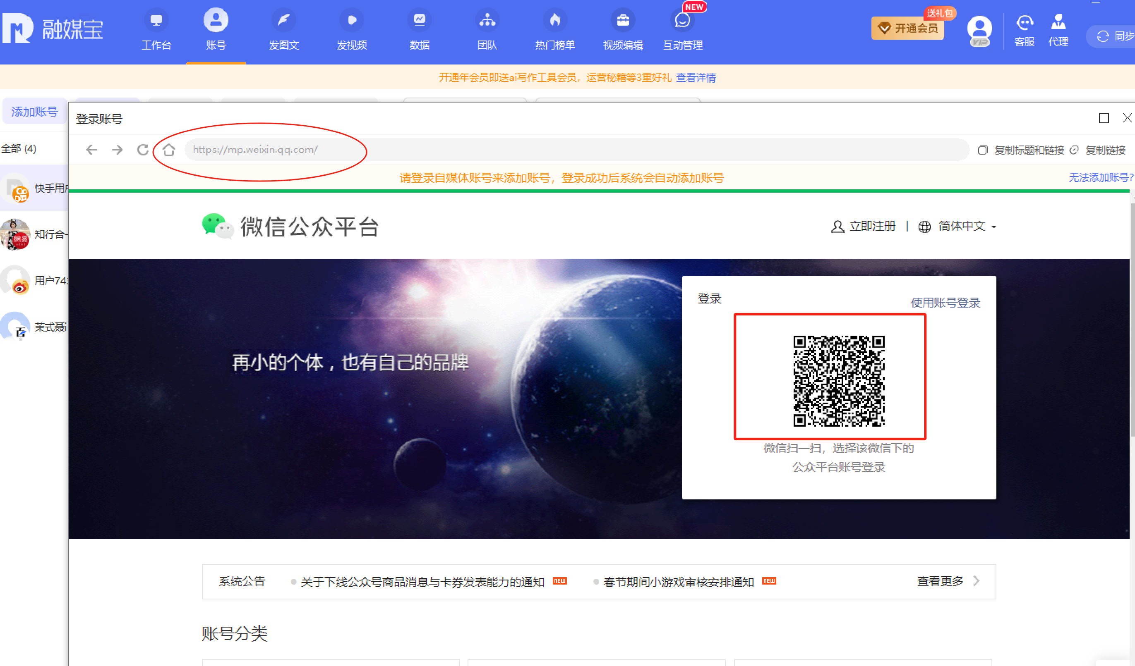Click the 立即注册 register link

point(871,227)
